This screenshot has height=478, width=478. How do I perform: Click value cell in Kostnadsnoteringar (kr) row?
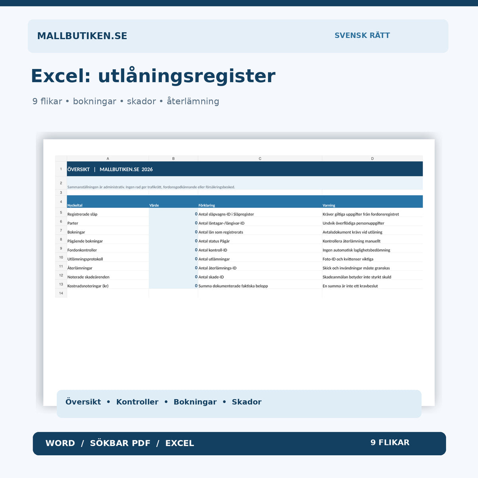click(173, 284)
